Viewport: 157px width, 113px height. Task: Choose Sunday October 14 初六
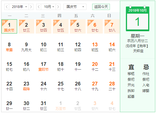112,47
